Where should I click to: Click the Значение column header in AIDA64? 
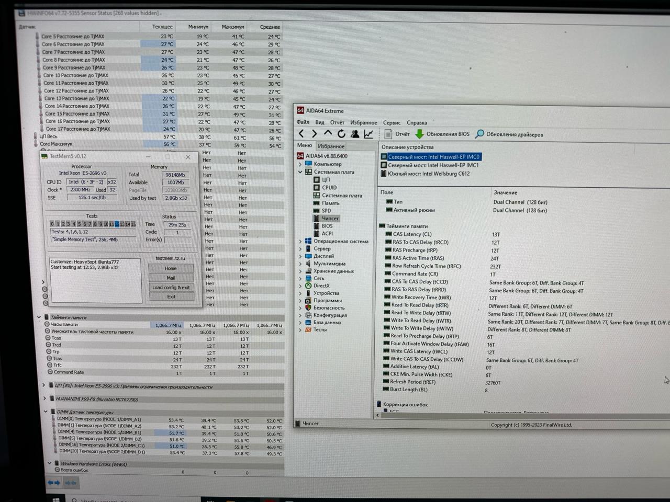tap(505, 192)
